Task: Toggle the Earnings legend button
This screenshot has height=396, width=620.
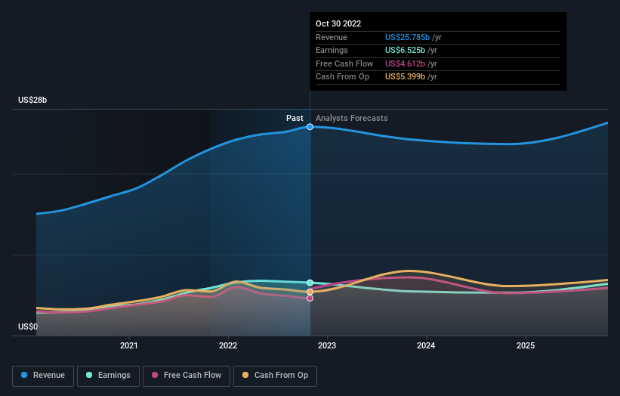Action: (108, 376)
